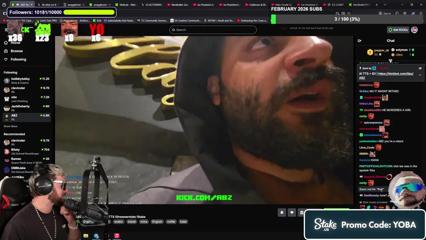This screenshot has height=240, width=426.
Task: Switch to the whiz on X tab
Action: [48, 5]
